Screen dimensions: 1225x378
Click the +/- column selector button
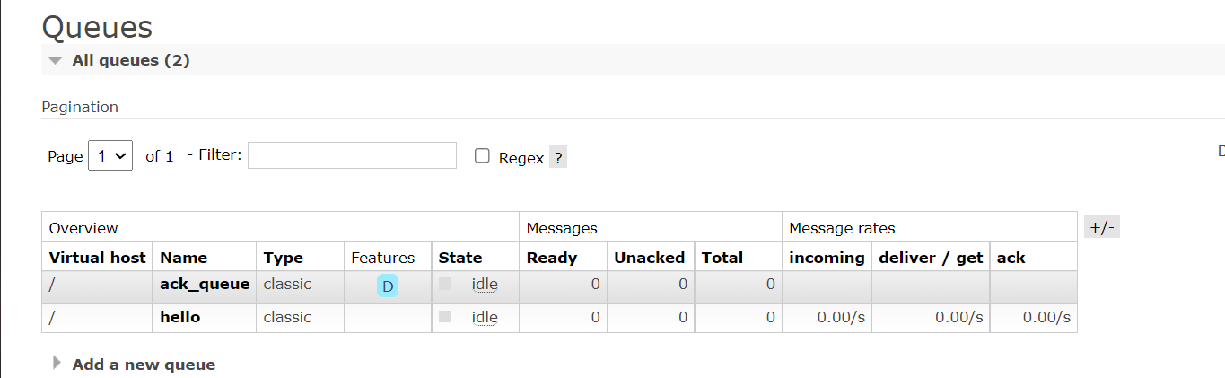(1101, 227)
